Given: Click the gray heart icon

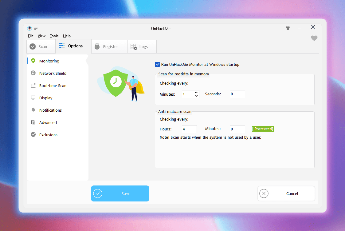Looking at the screenshot, I should pyautogui.click(x=314, y=38).
